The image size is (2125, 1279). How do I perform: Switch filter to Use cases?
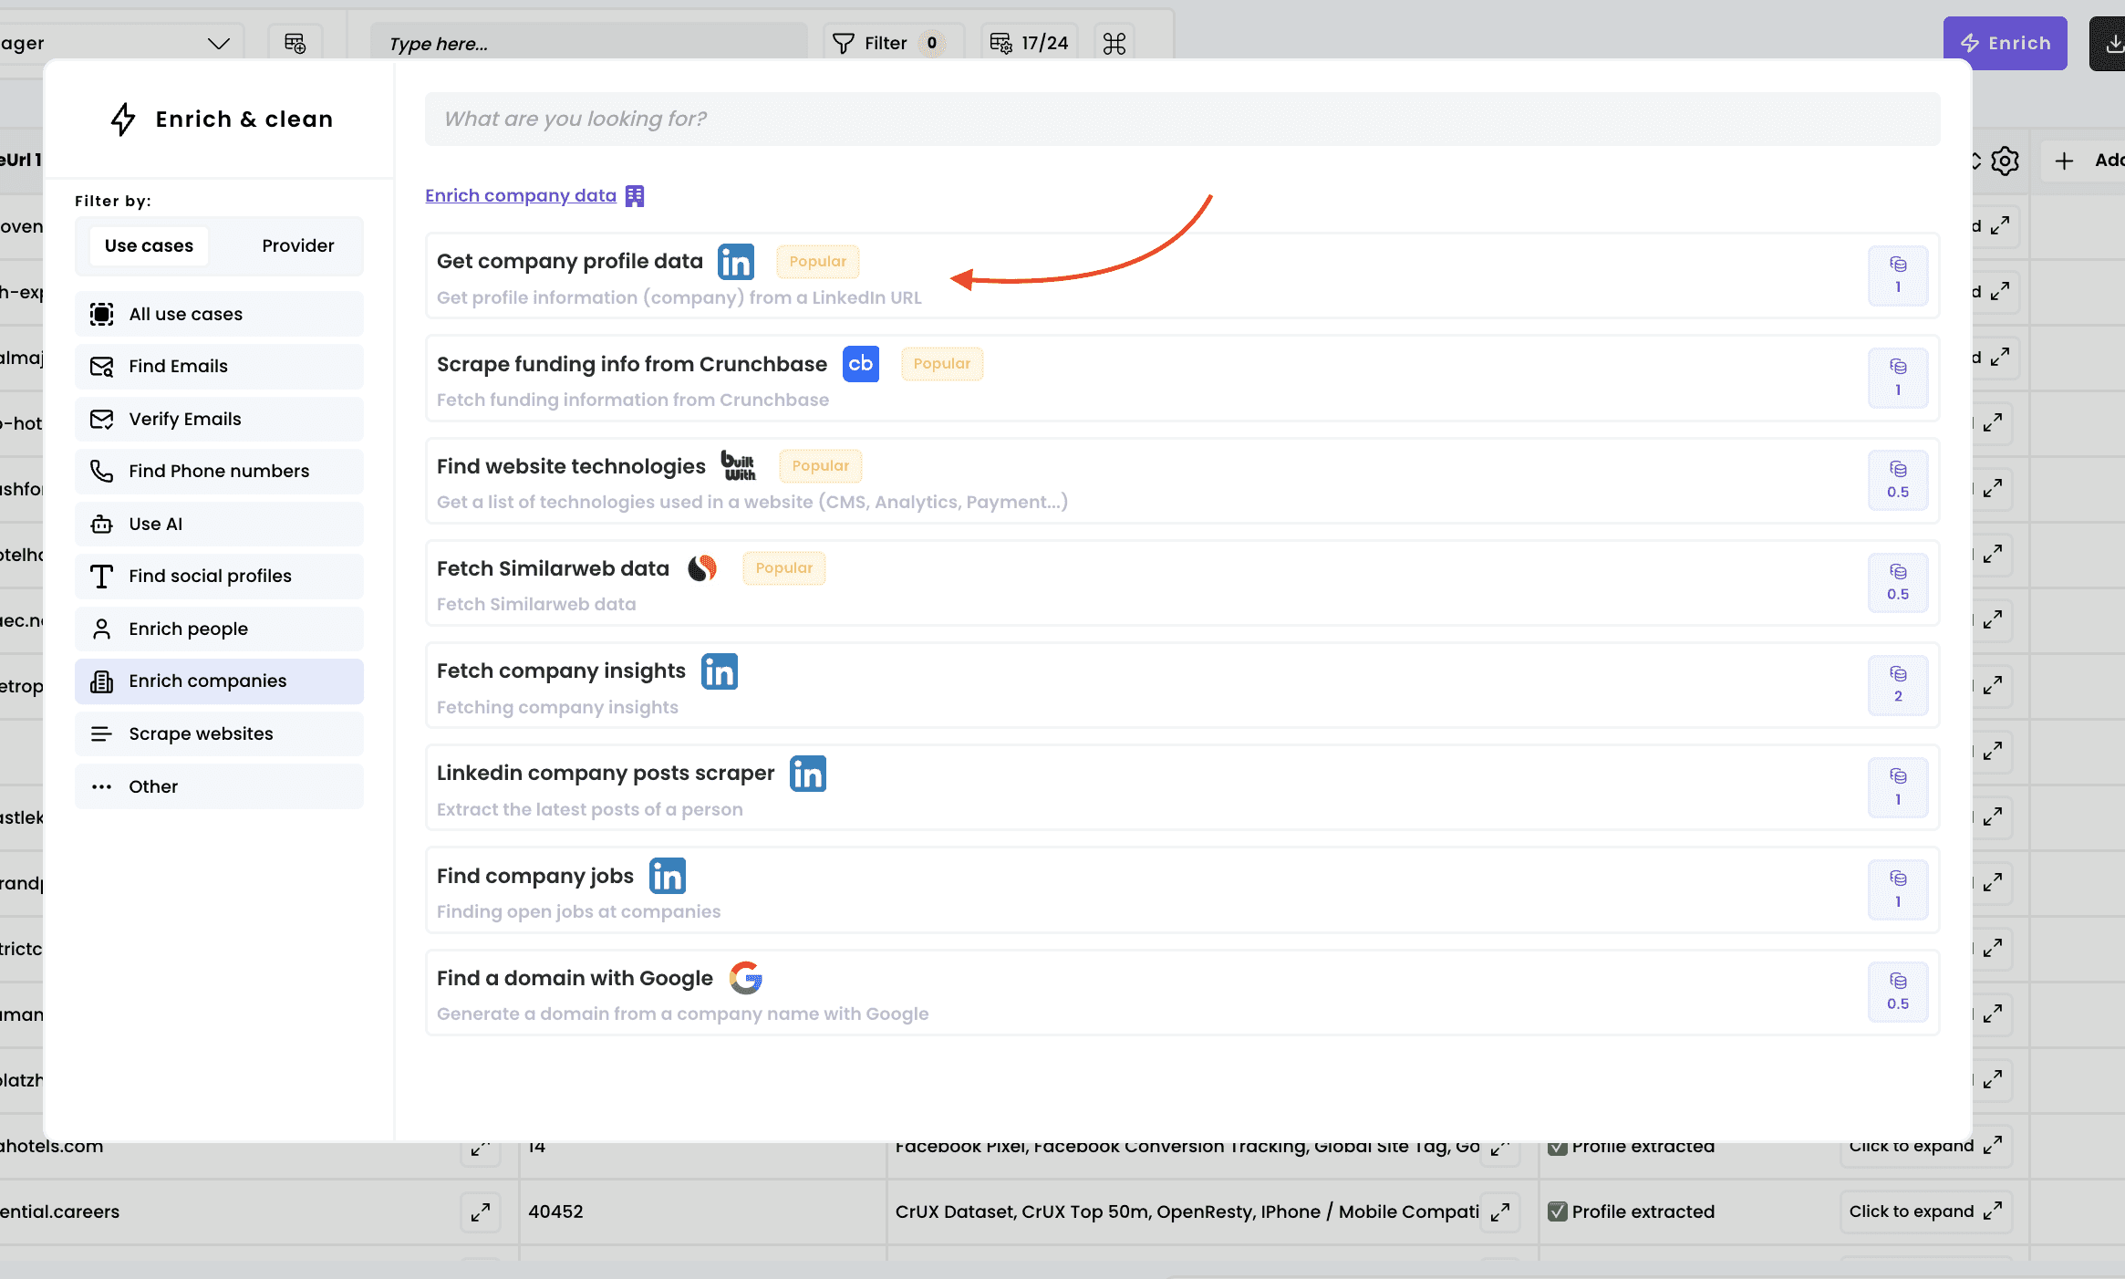click(x=149, y=245)
